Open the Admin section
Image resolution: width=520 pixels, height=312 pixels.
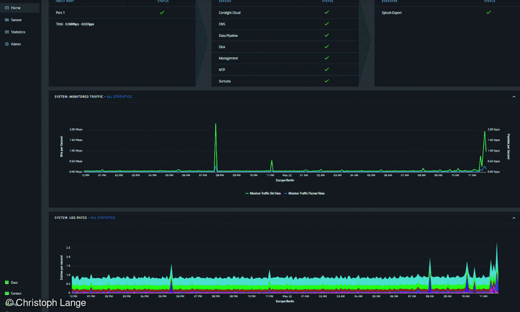click(x=16, y=44)
